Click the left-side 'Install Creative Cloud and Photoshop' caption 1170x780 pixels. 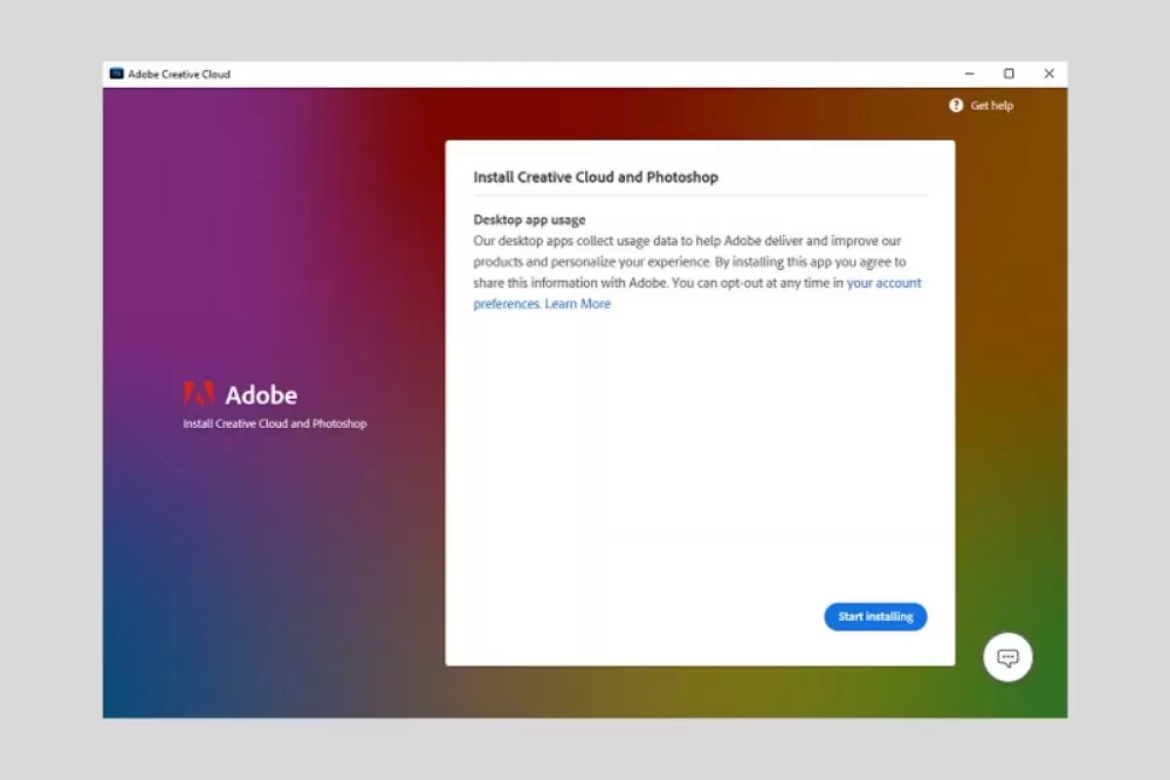pyautogui.click(x=275, y=424)
